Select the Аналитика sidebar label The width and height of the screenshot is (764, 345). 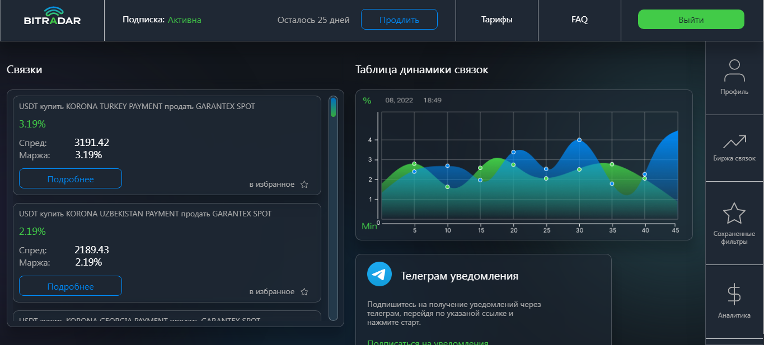(x=734, y=315)
